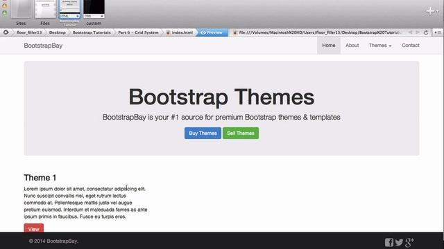Click the Facebook icon in footer
Viewport: 444px width, 249px height.
388,242
